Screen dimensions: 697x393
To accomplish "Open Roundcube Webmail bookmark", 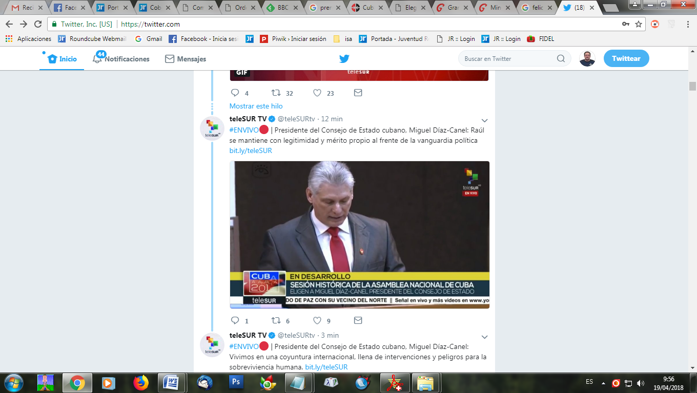I will pyautogui.click(x=92, y=38).
